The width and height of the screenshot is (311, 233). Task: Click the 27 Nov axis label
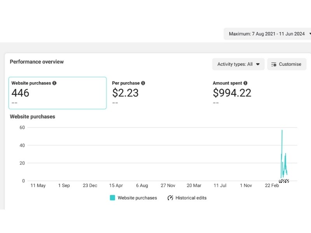tap(168, 186)
